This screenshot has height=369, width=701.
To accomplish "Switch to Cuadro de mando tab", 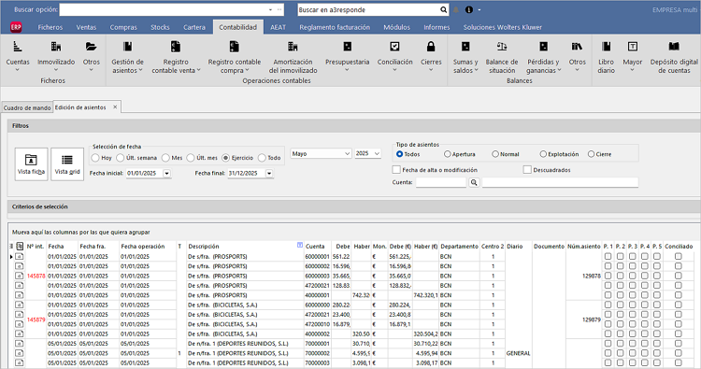I will pyautogui.click(x=27, y=107).
